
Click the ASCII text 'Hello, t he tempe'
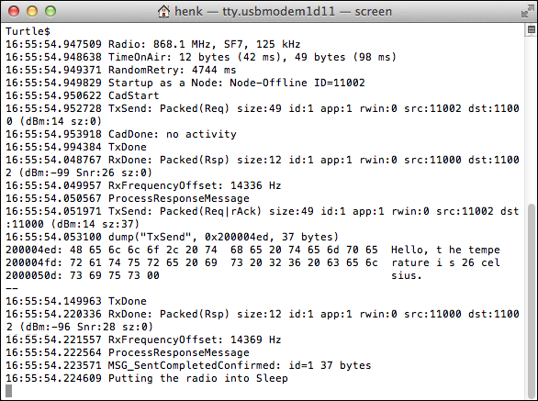coord(445,250)
